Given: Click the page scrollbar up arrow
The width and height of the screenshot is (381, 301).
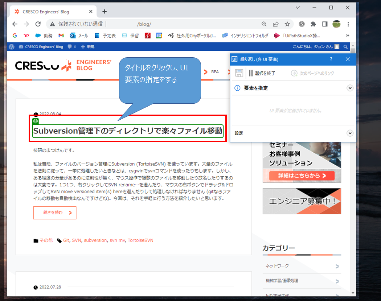Looking at the screenshot, I should click(x=353, y=46).
